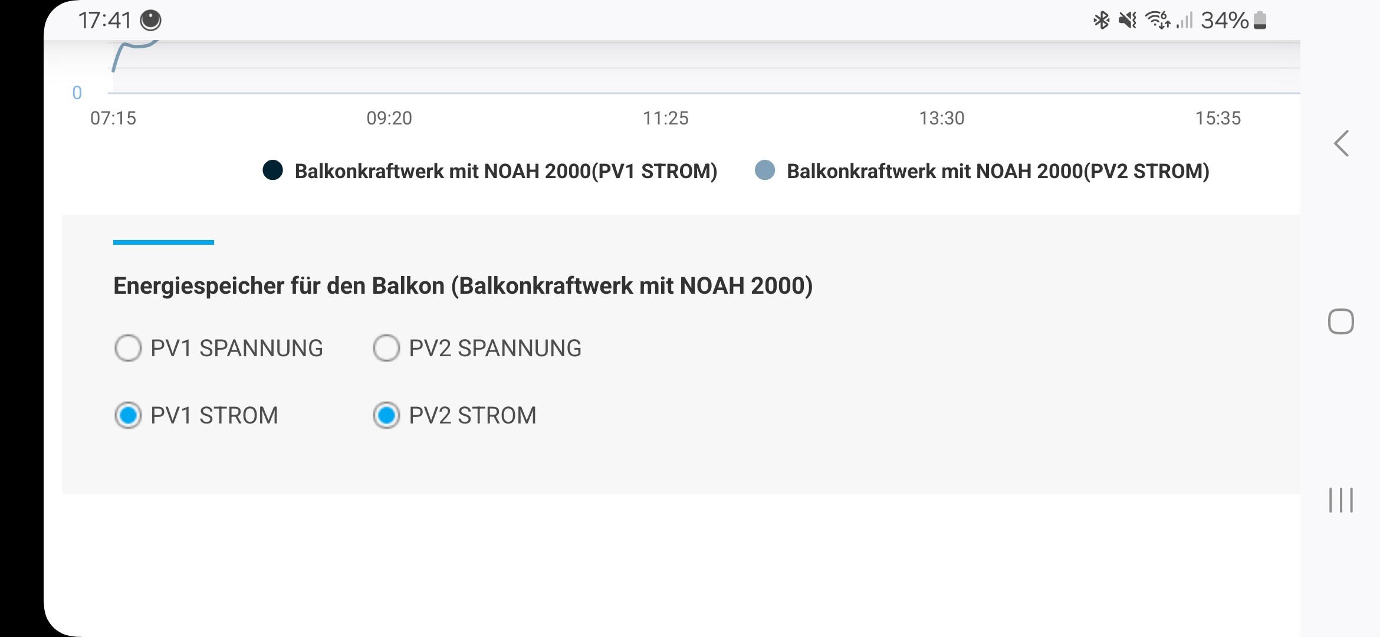
Task: Tap the Android home button
Action: (1340, 321)
